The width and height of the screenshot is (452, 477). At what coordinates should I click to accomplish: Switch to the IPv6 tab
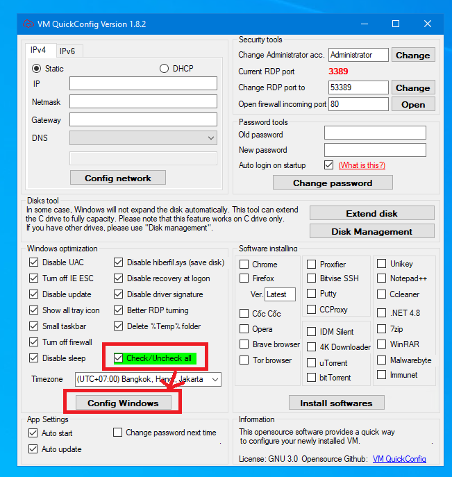[67, 51]
